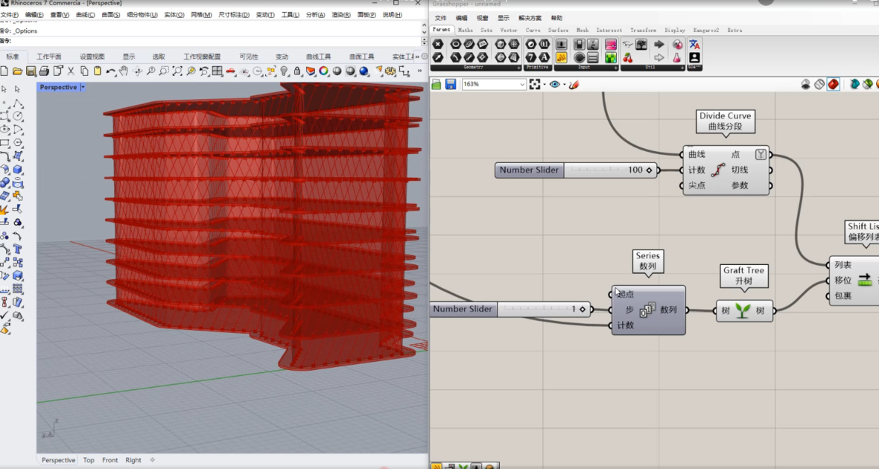Expand the Geometry panel plus corner
Image resolution: width=879 pixels, height=469 pixels.
519,67
